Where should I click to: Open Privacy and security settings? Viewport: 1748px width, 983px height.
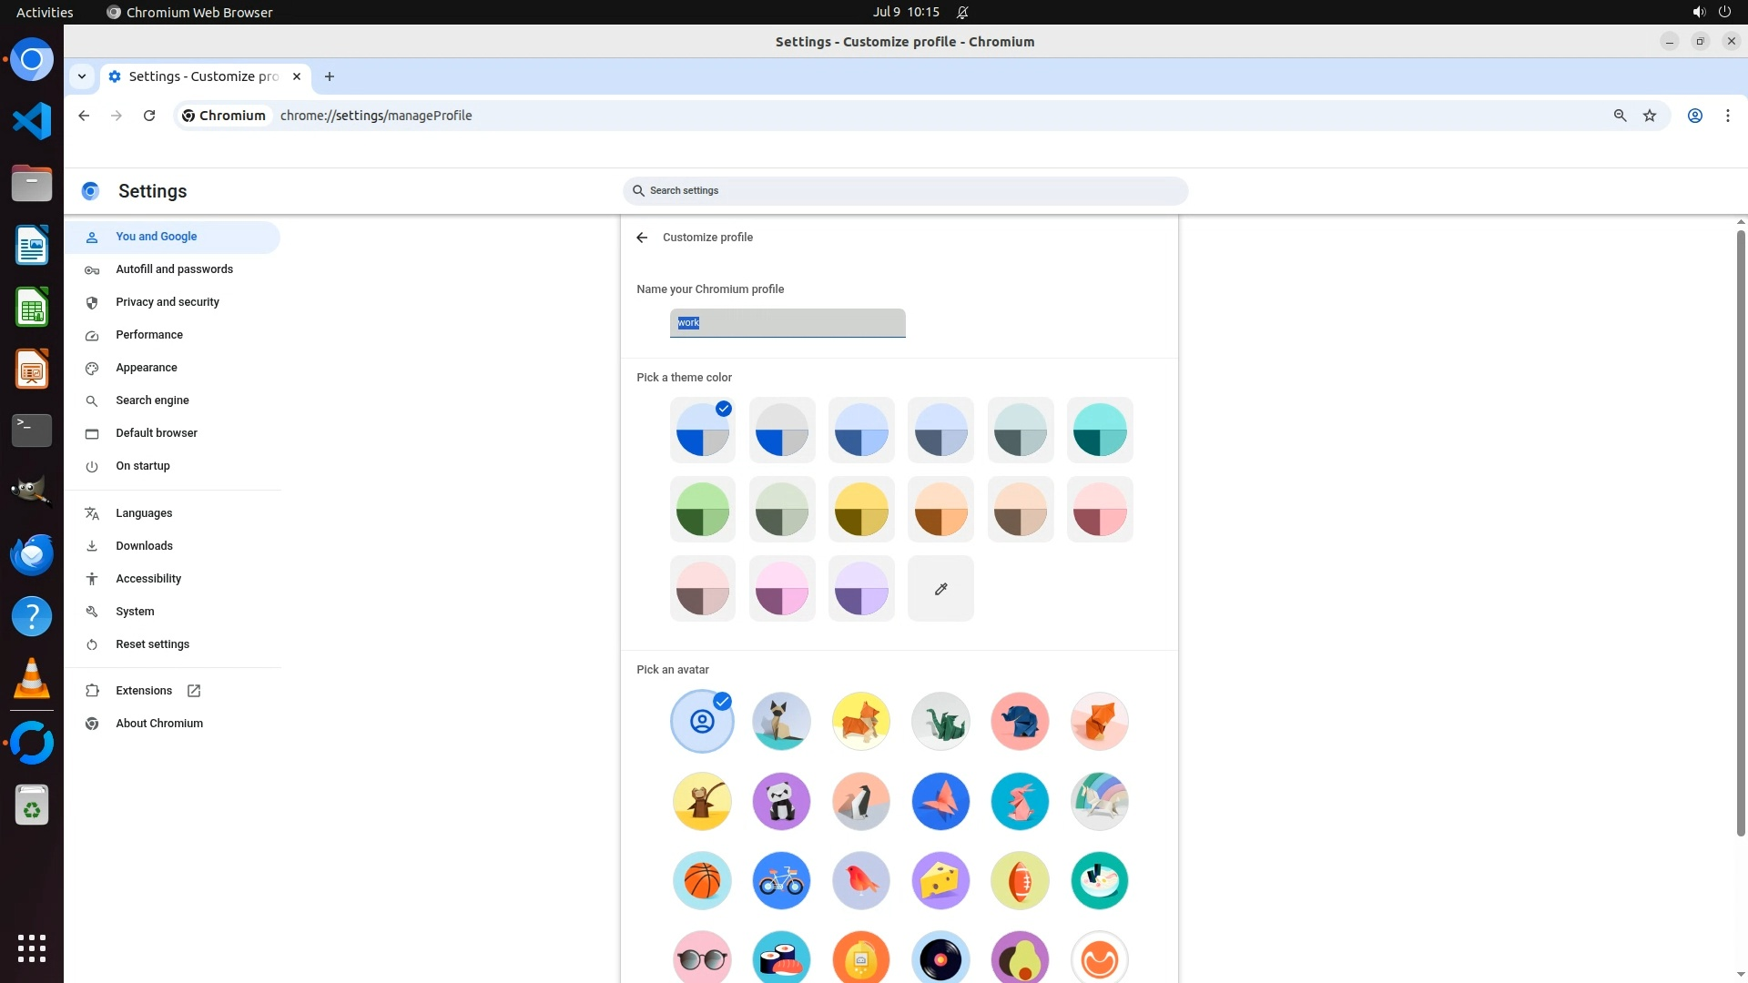[x=168, y=302]
